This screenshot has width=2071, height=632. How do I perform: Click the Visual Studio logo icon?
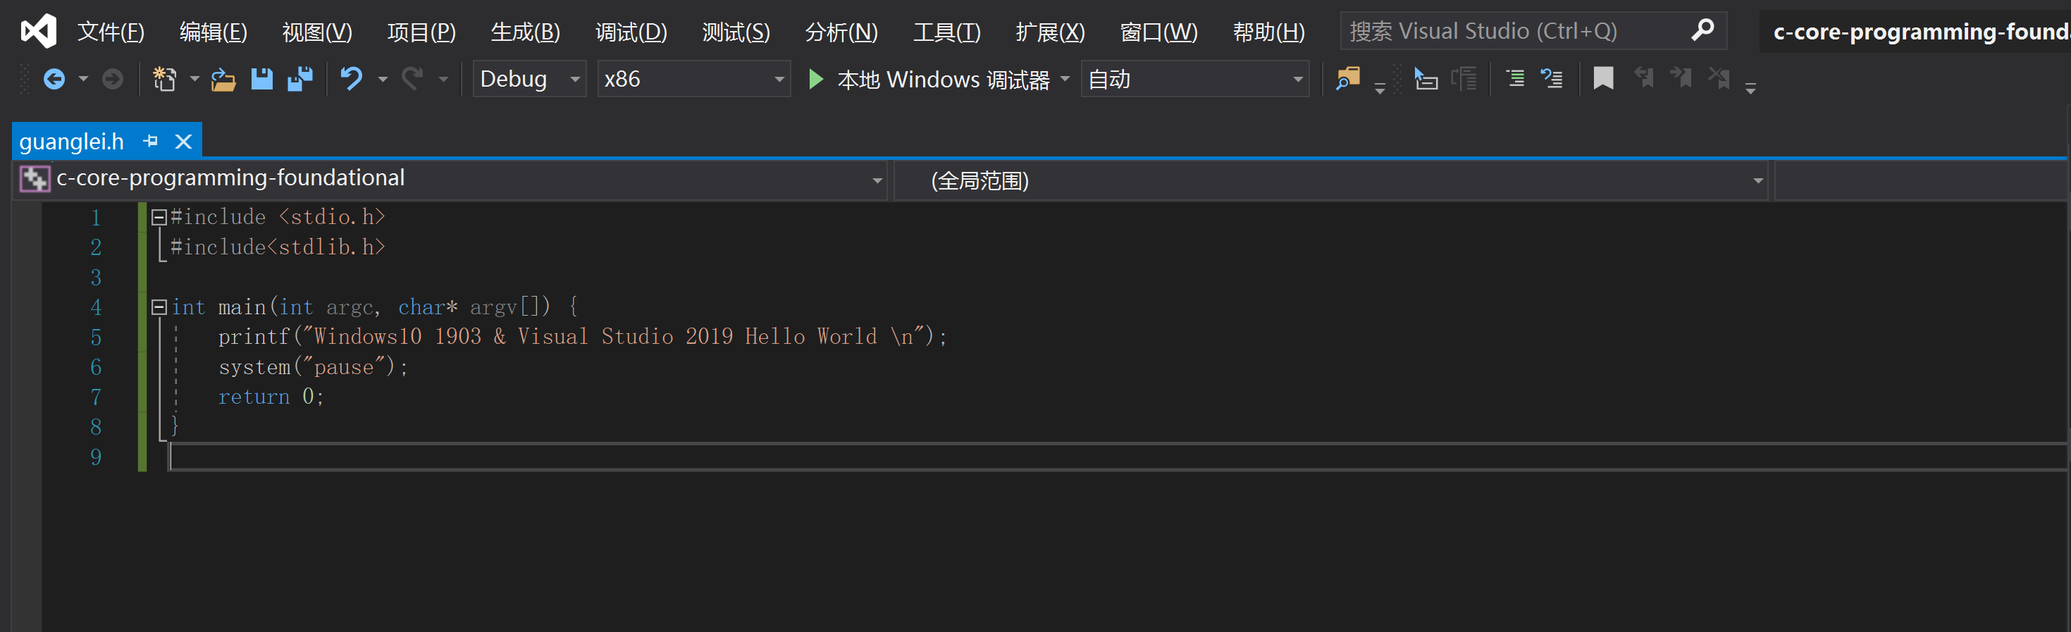coord(38,32)
